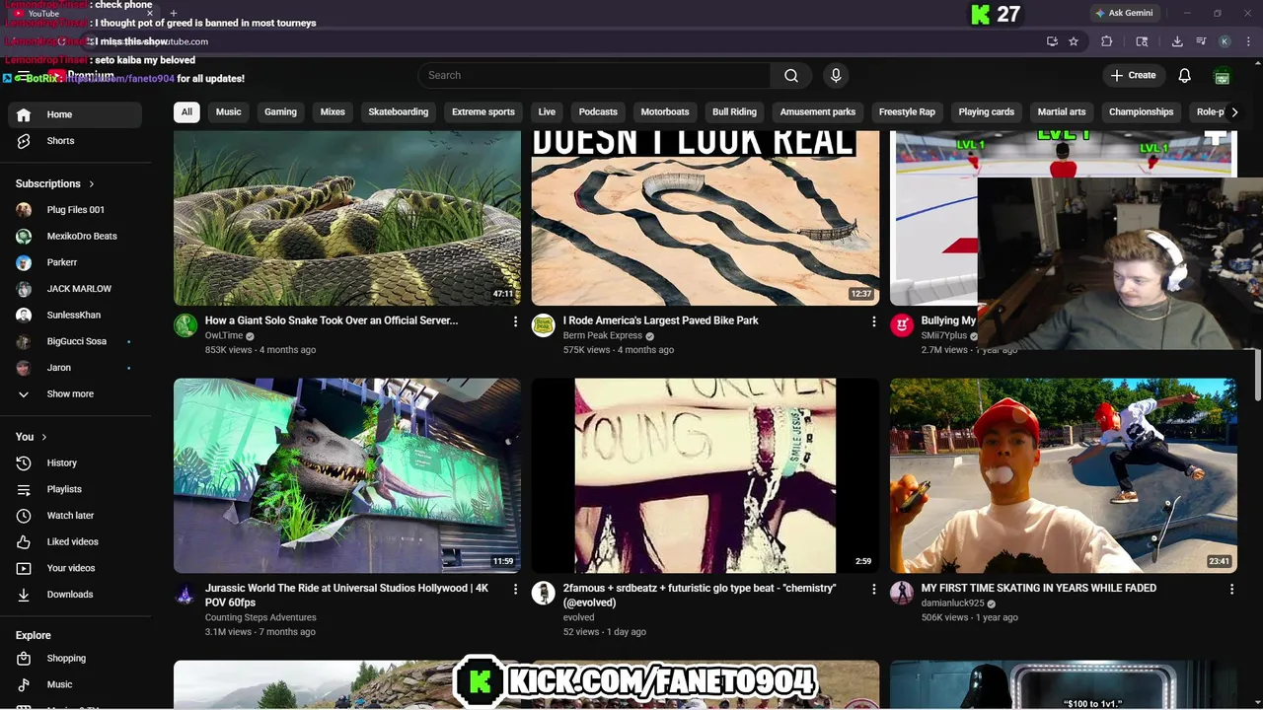Open the YouTube account avatar menu

click(1222, 75)
